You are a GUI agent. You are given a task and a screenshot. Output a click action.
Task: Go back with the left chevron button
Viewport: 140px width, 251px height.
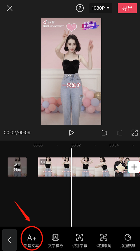coord(9,240)
